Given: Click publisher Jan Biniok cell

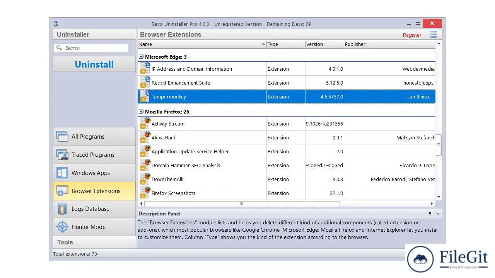Looking at the screenshot, I should [x=389, y=97].
